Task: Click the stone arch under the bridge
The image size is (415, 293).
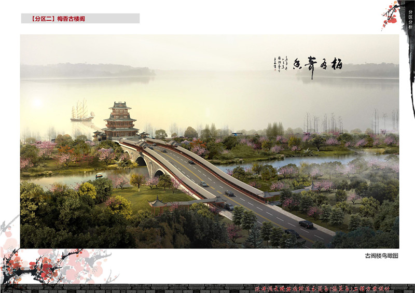Action: pyautogui.click(x=141, y=160)
